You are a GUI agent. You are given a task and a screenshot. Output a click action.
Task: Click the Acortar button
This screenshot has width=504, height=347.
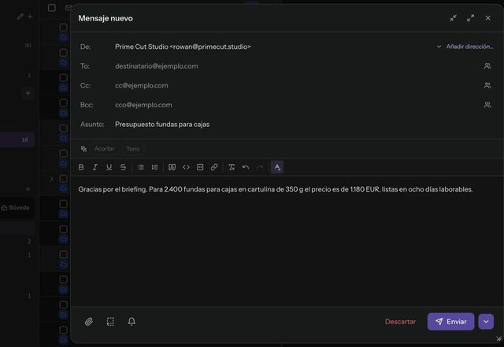[104, 149]
